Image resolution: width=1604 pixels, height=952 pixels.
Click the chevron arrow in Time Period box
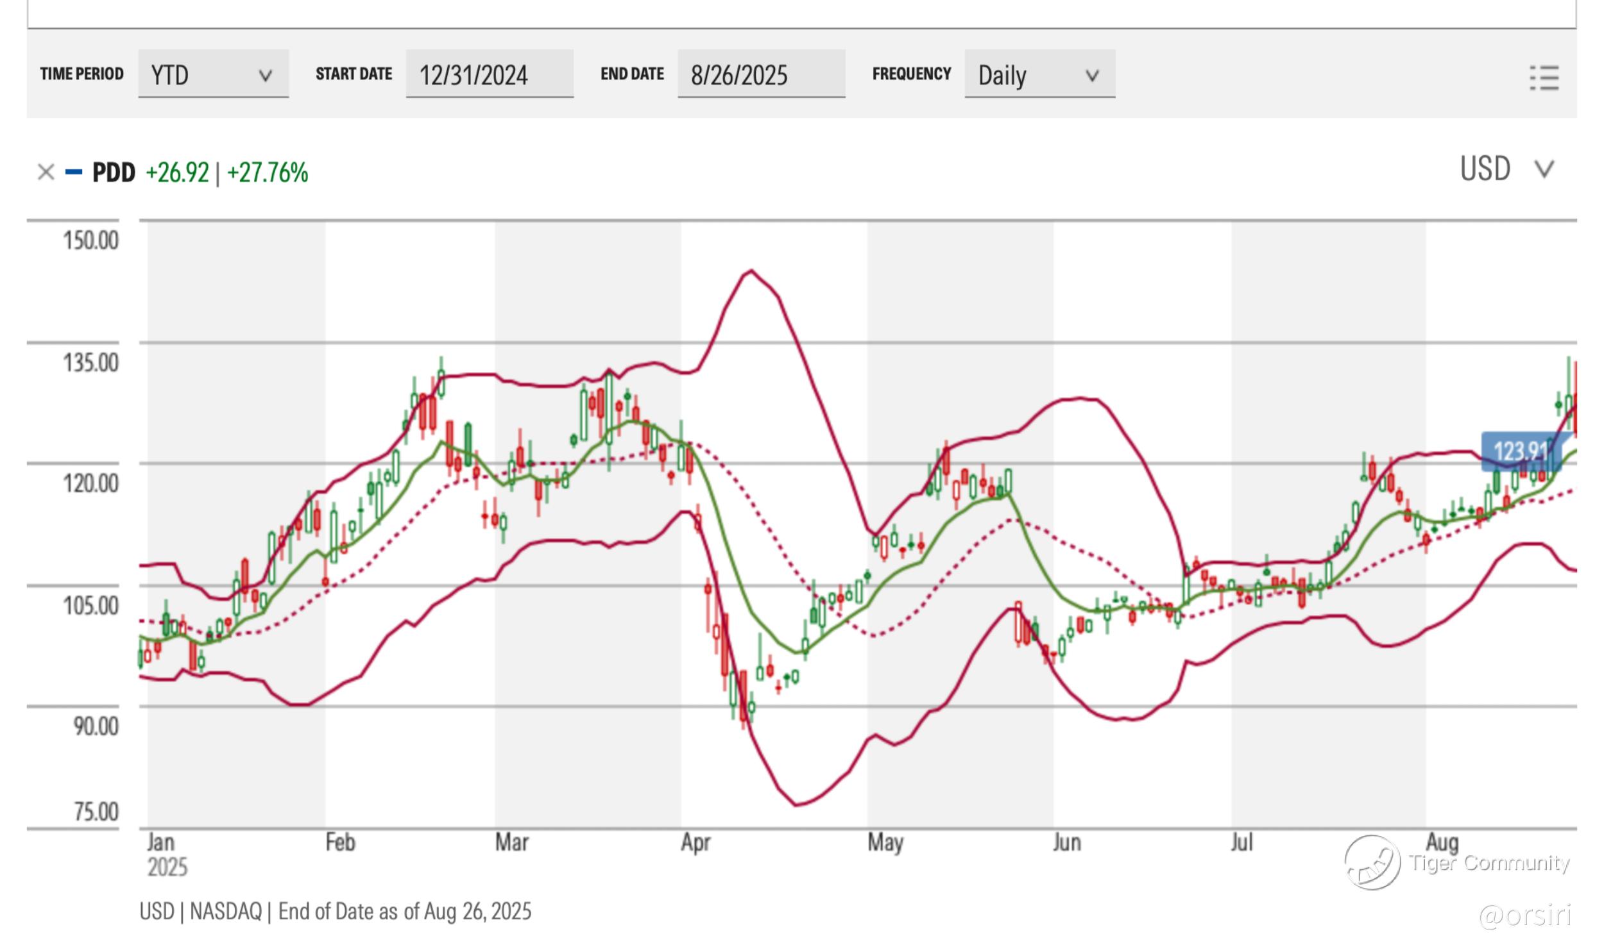(x=265, y=76)
